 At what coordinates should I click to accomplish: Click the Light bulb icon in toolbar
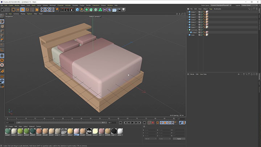tap(124, 10)
